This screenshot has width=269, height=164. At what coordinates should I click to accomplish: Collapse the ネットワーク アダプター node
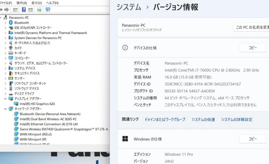pos(5,109)
